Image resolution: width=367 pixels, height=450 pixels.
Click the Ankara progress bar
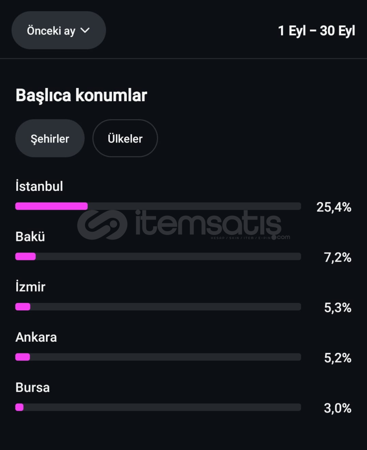tap(158, 357)
